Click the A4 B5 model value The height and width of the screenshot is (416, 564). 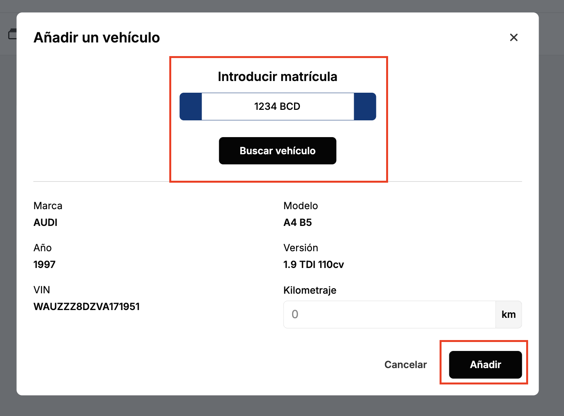click(x=298, y=222)
